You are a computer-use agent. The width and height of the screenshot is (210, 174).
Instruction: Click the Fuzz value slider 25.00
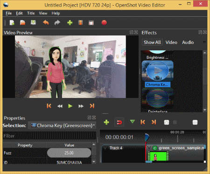[69, 153]
